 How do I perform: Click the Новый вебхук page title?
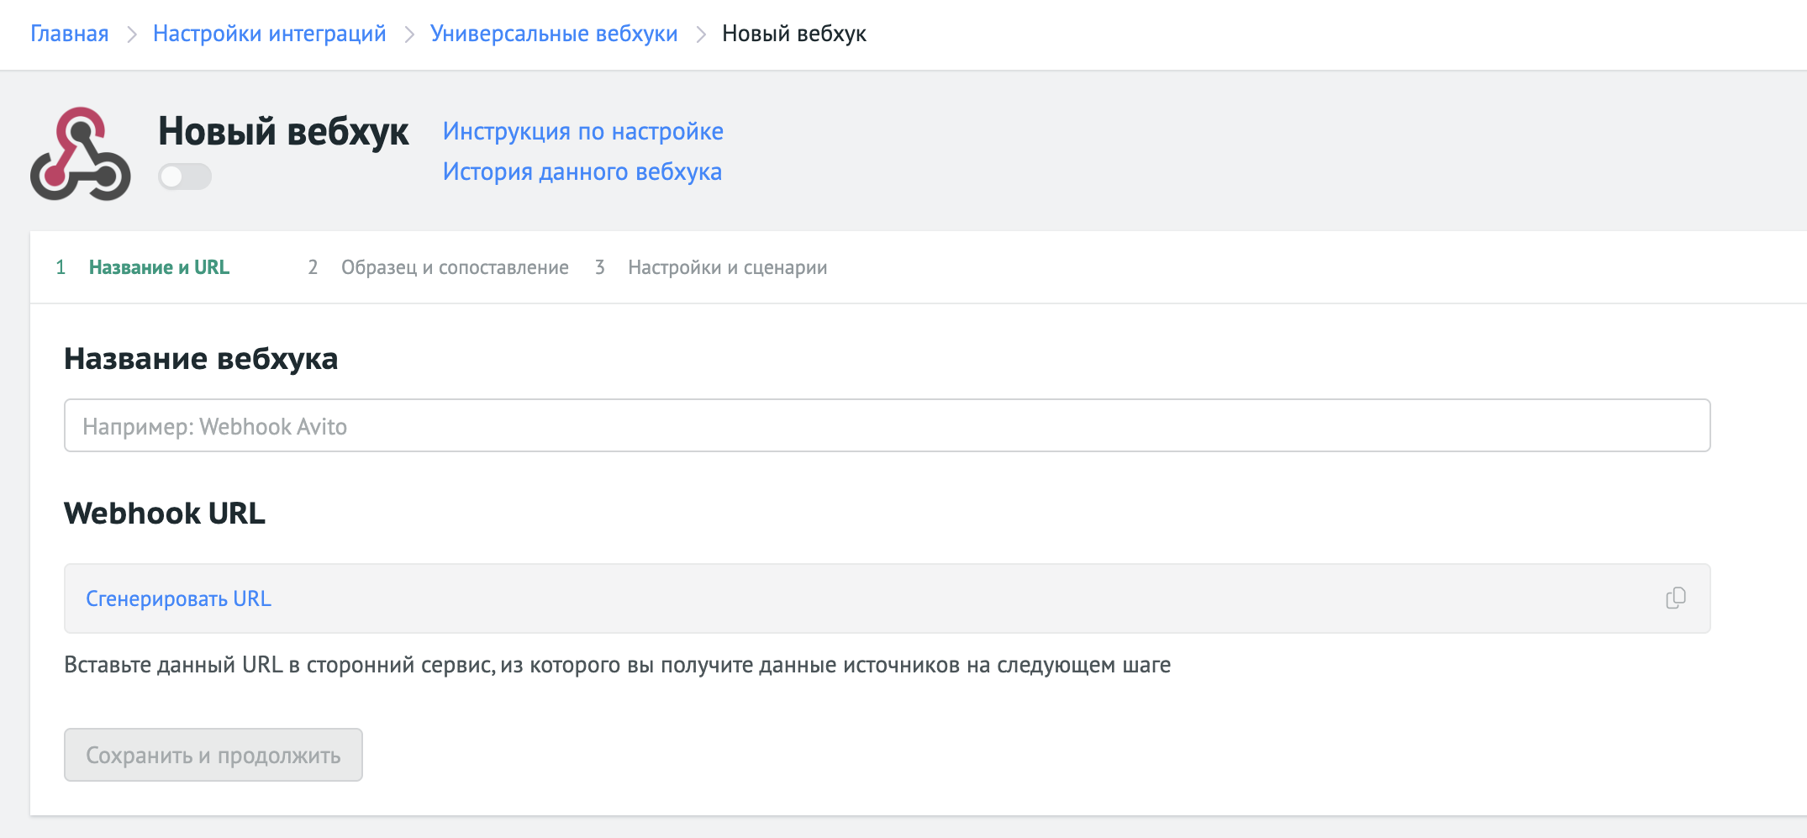(283, 131)
